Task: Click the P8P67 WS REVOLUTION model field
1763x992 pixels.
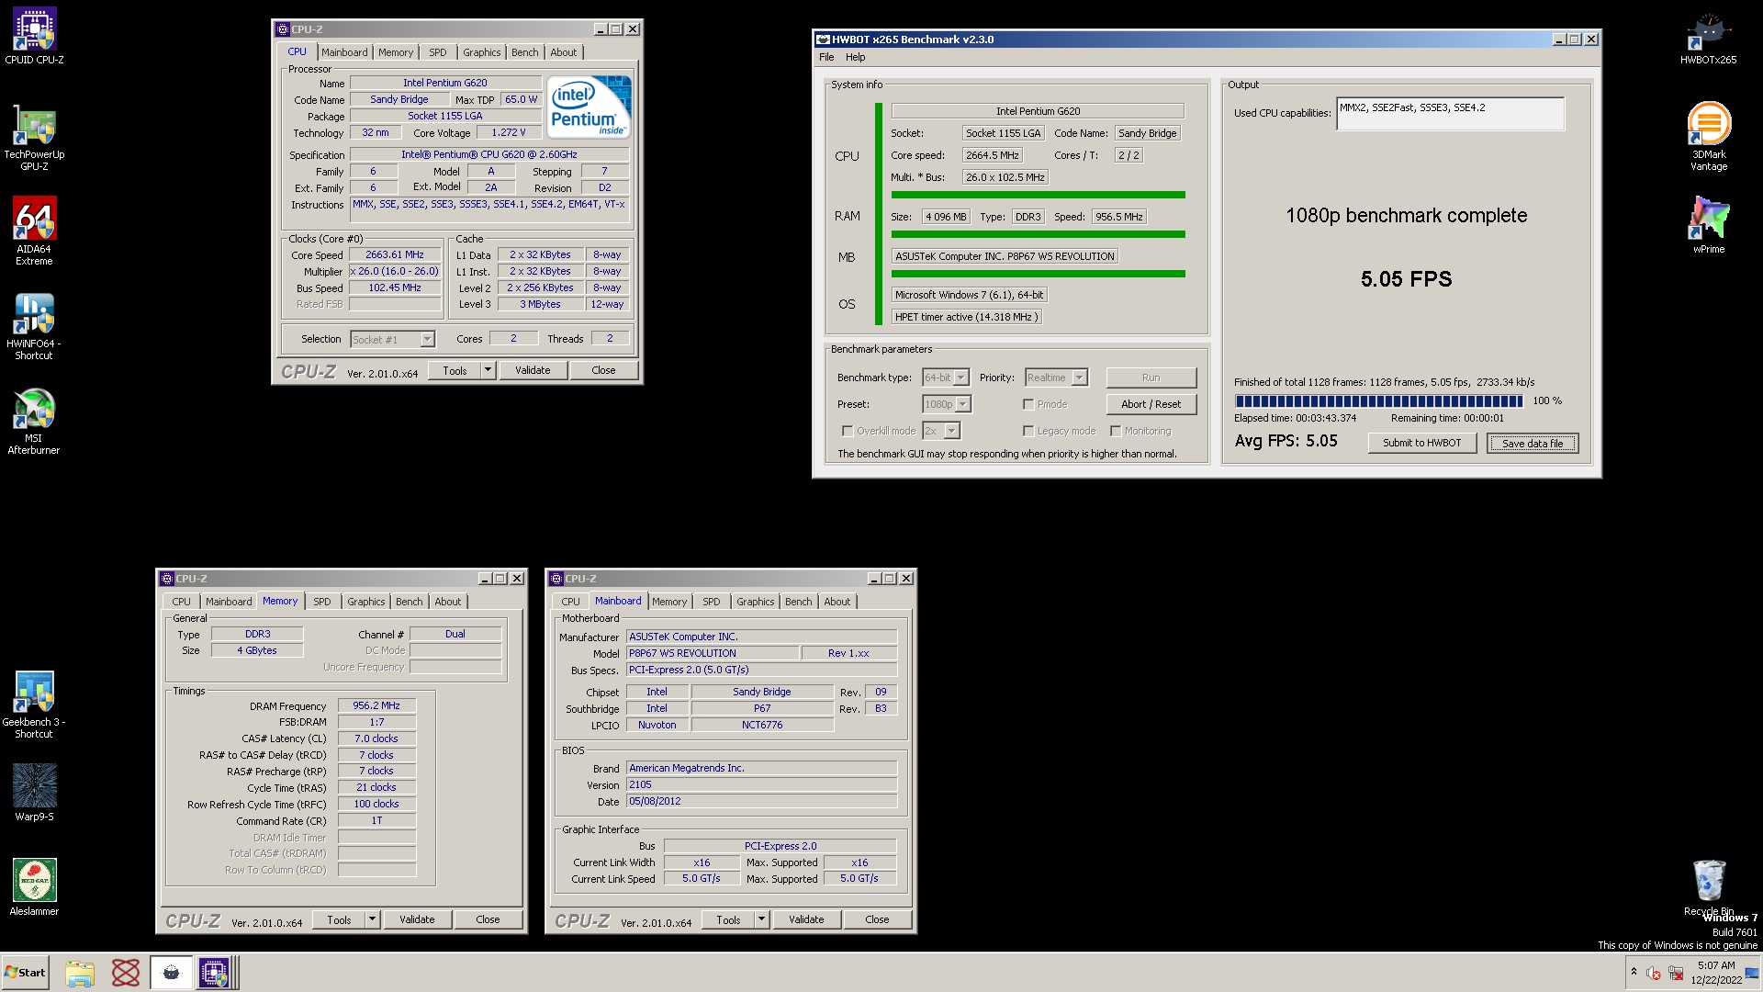Action: 712,653
